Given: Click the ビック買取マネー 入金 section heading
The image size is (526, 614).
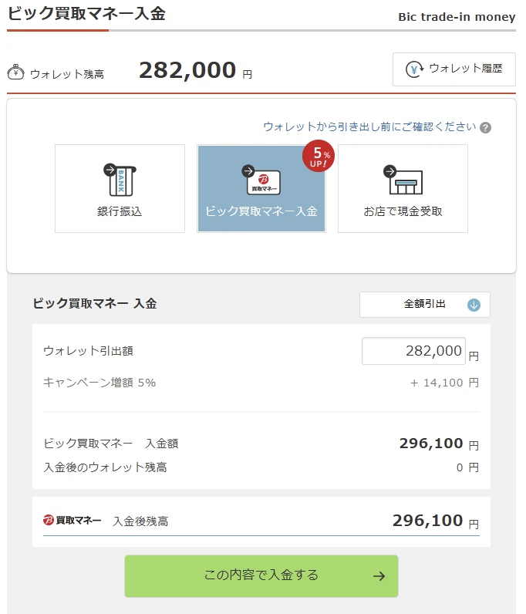Looking at the screenshot, I should click(x=95, y=303).
